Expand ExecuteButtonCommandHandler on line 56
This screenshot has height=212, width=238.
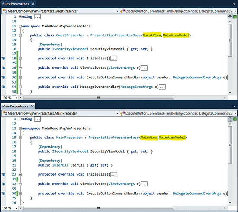(x=20, y=193)
